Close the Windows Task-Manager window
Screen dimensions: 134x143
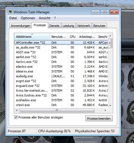pyautogui.click(x=114, y=12)
